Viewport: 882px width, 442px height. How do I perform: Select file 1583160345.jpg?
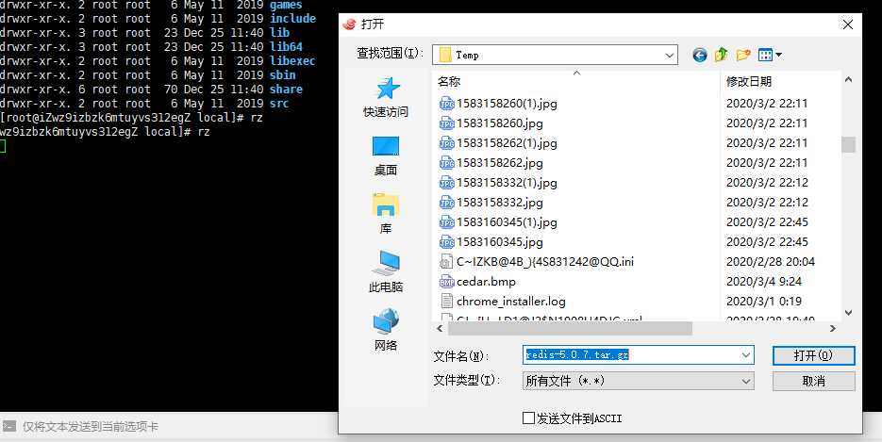click(500, 242)
